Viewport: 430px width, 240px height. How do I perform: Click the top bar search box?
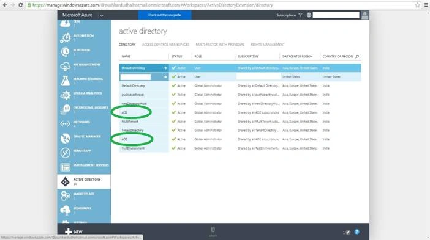coord(336,15)
